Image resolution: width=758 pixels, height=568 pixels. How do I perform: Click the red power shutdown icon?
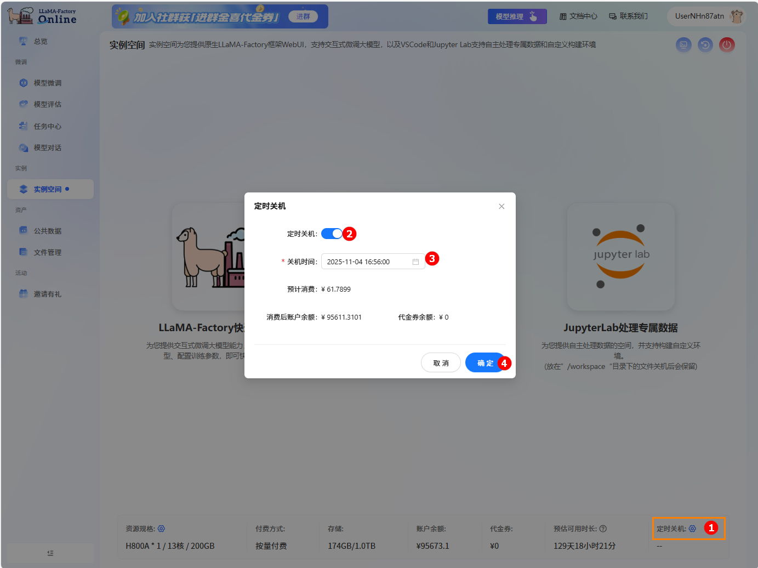(727, 45)
